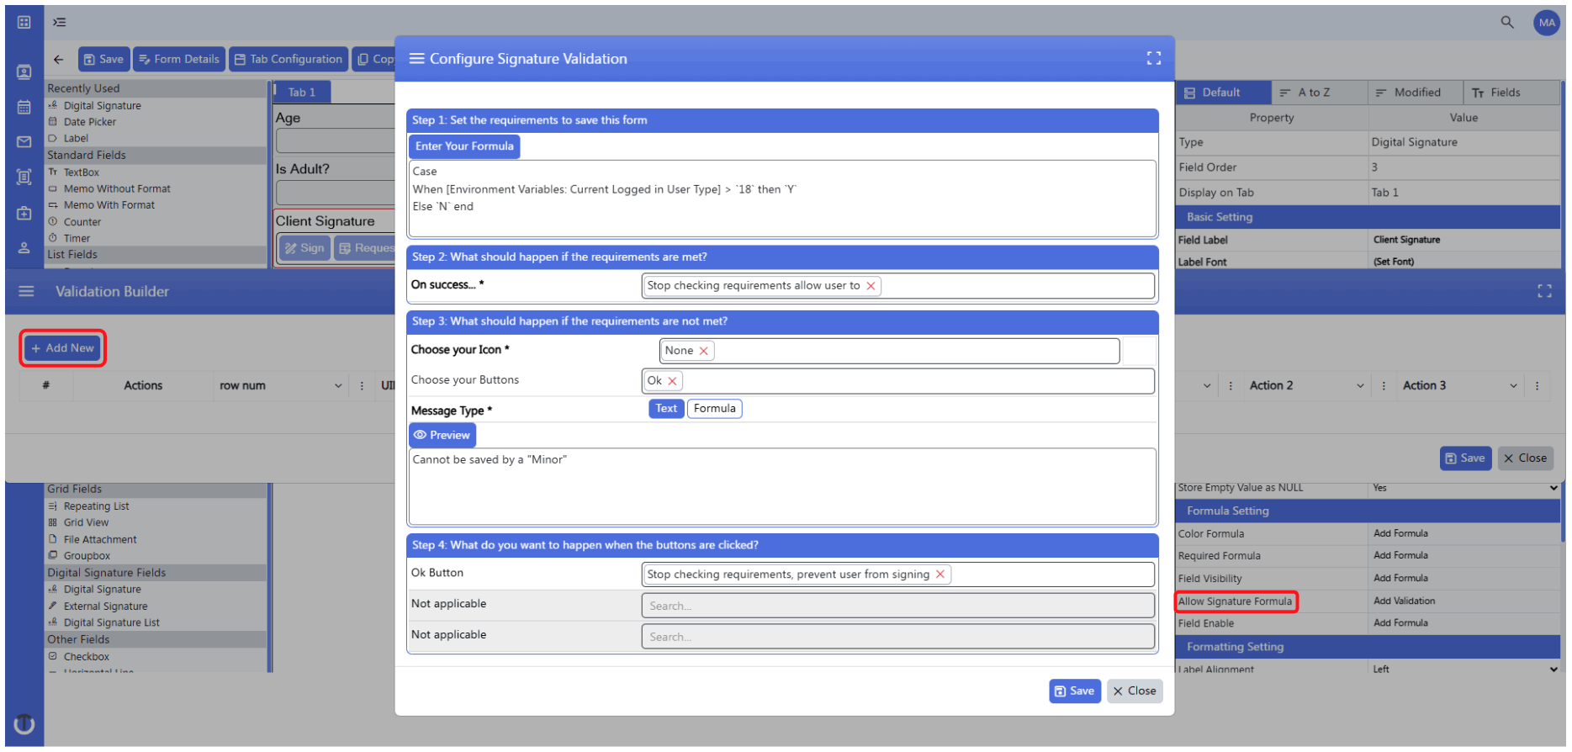1572x752 pixels.
Task: Expand Configure Signature Validation dialog to fullscreen
Action: click(1154, 58)
